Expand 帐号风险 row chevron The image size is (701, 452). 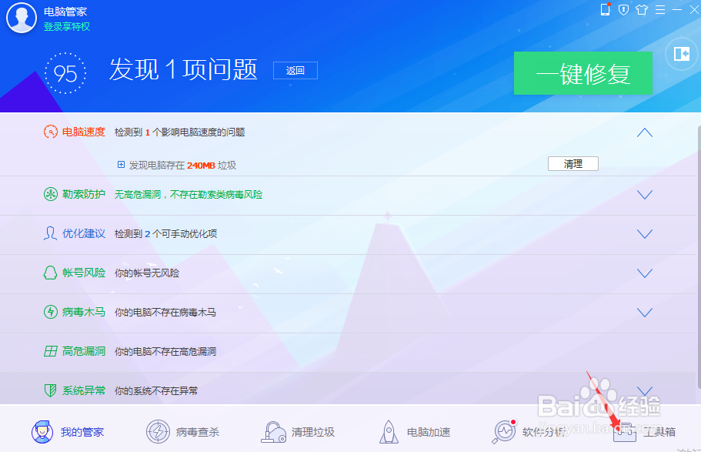tap(644, 273)
